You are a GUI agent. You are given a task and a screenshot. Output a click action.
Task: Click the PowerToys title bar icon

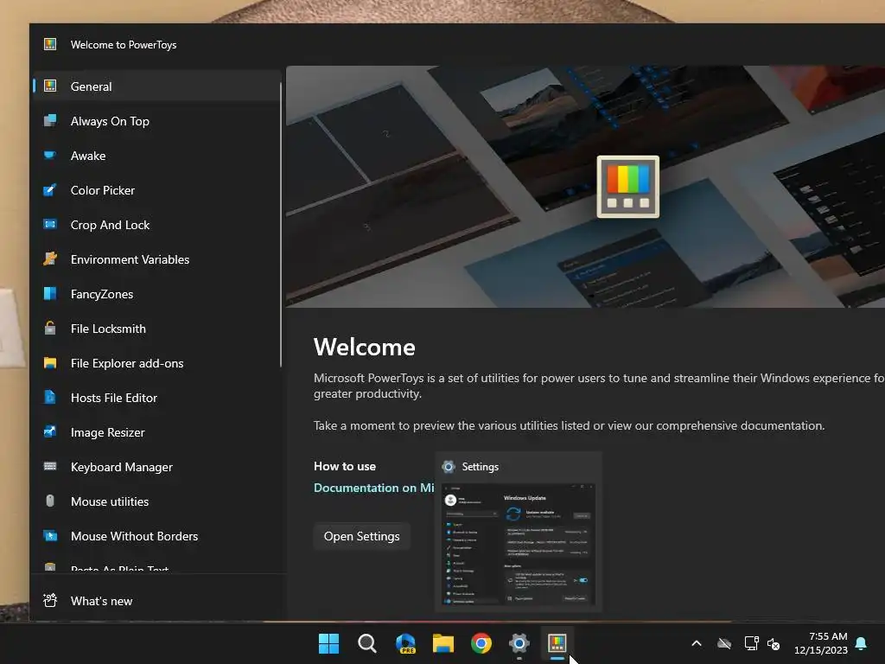click(x=50, y=44)
